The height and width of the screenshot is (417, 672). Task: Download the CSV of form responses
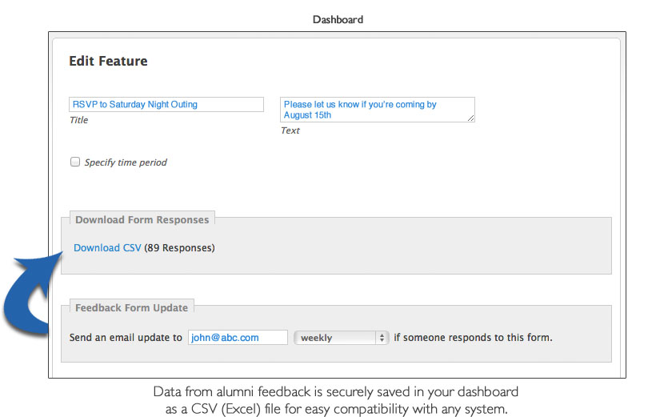click(107, 248)
